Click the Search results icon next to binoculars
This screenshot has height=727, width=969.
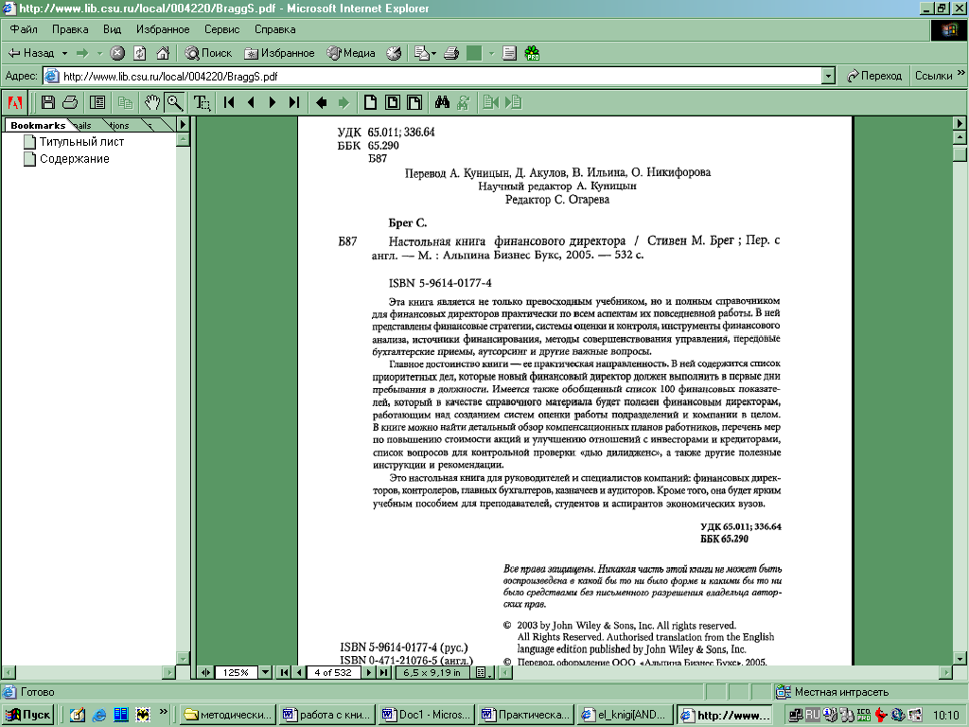point(464,102)
